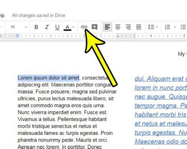Apply a bulleted list
This screenshot has height=149, width=187.
(x=183, y=27)
